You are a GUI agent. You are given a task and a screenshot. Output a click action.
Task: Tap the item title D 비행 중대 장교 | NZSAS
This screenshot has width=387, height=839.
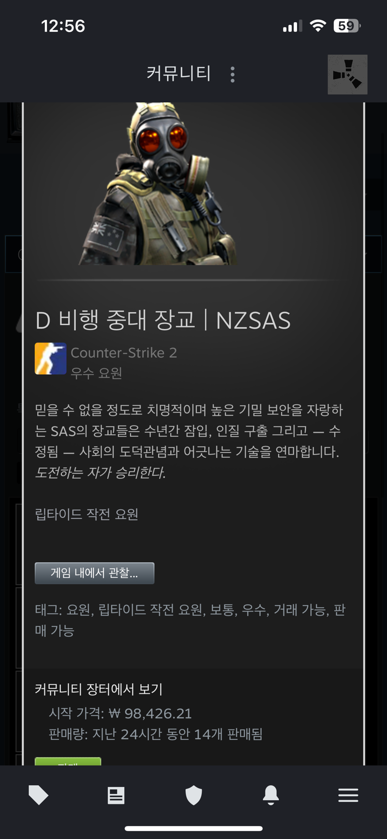163,320
